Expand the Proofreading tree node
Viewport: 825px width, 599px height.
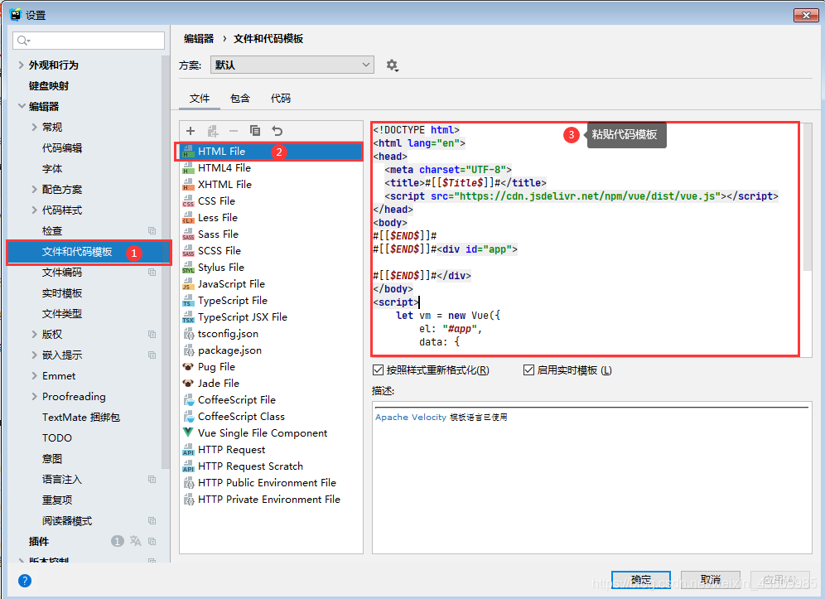point(34,396)
